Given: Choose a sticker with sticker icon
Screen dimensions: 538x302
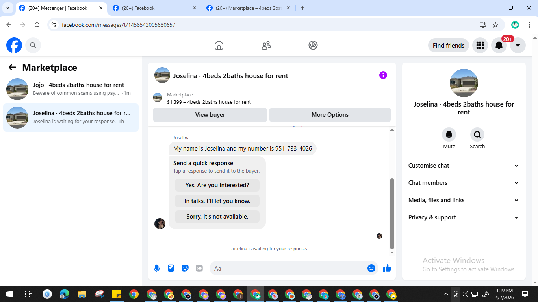Looking at the screenshot, I should [185, 268].
